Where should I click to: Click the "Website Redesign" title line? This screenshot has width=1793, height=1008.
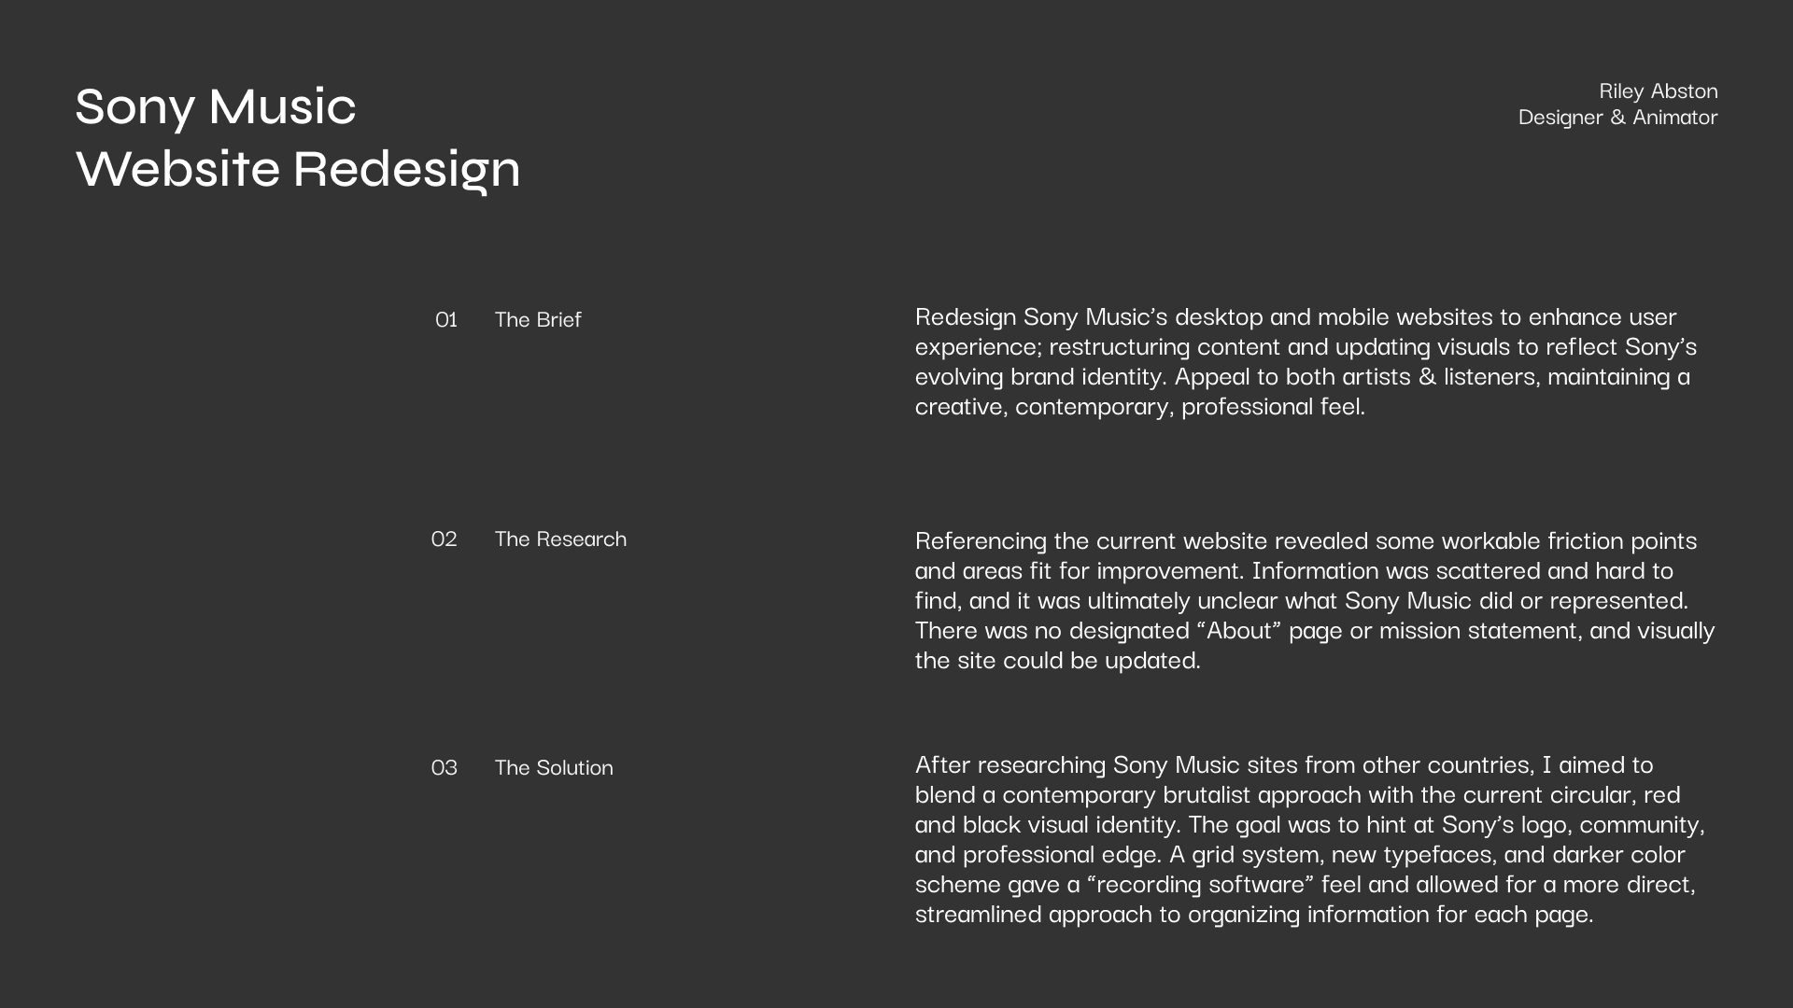tap(298, 168)
